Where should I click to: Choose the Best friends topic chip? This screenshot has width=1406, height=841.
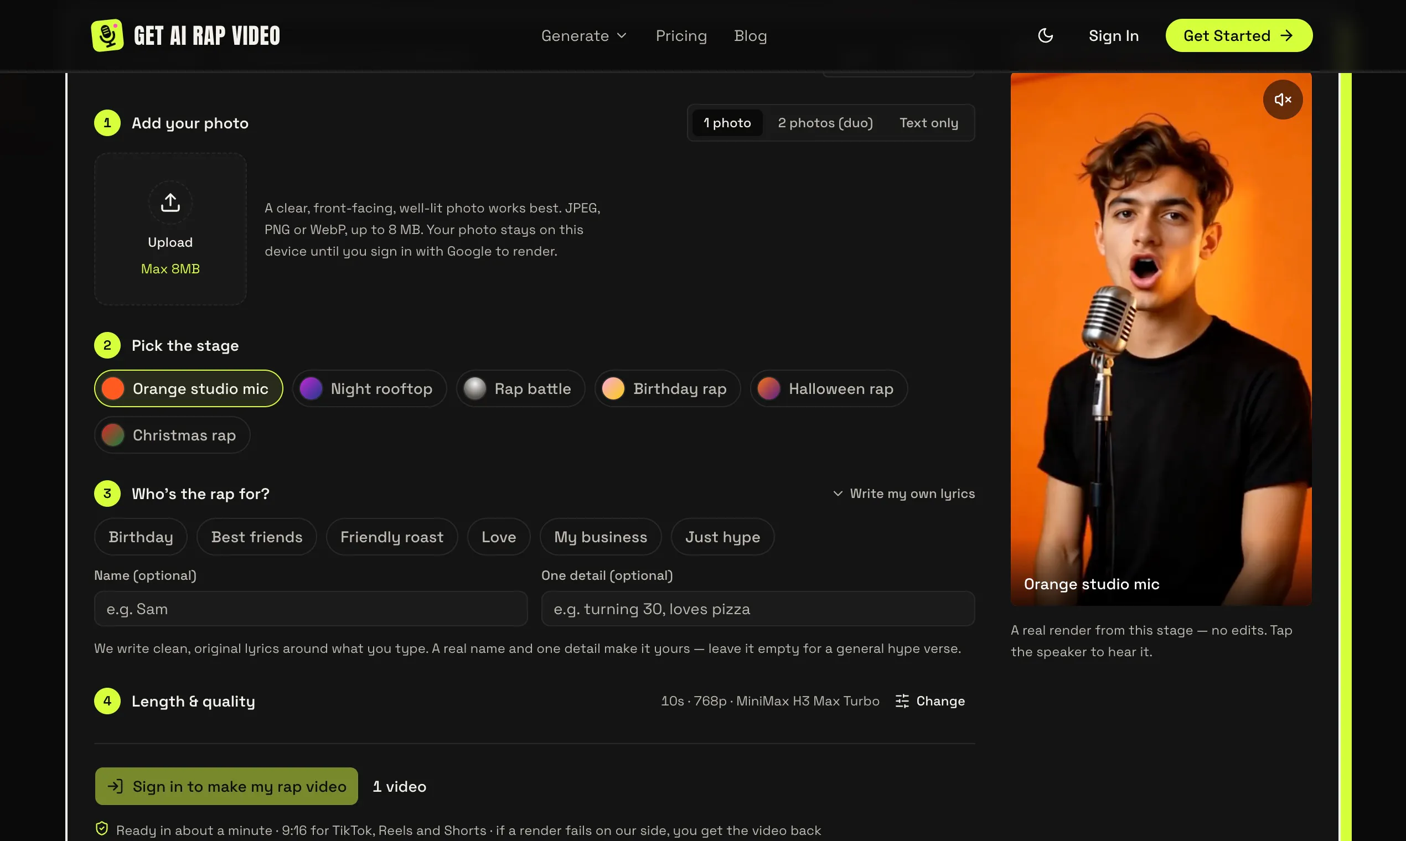pyautogui.click(x=257, y=537)
